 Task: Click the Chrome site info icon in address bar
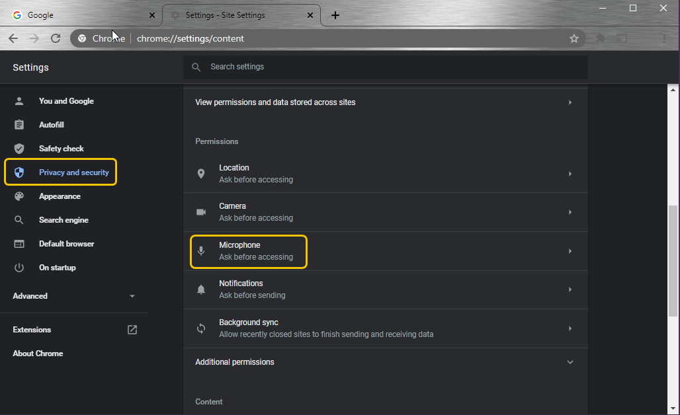pyautogui.click(x=82, y=38)
